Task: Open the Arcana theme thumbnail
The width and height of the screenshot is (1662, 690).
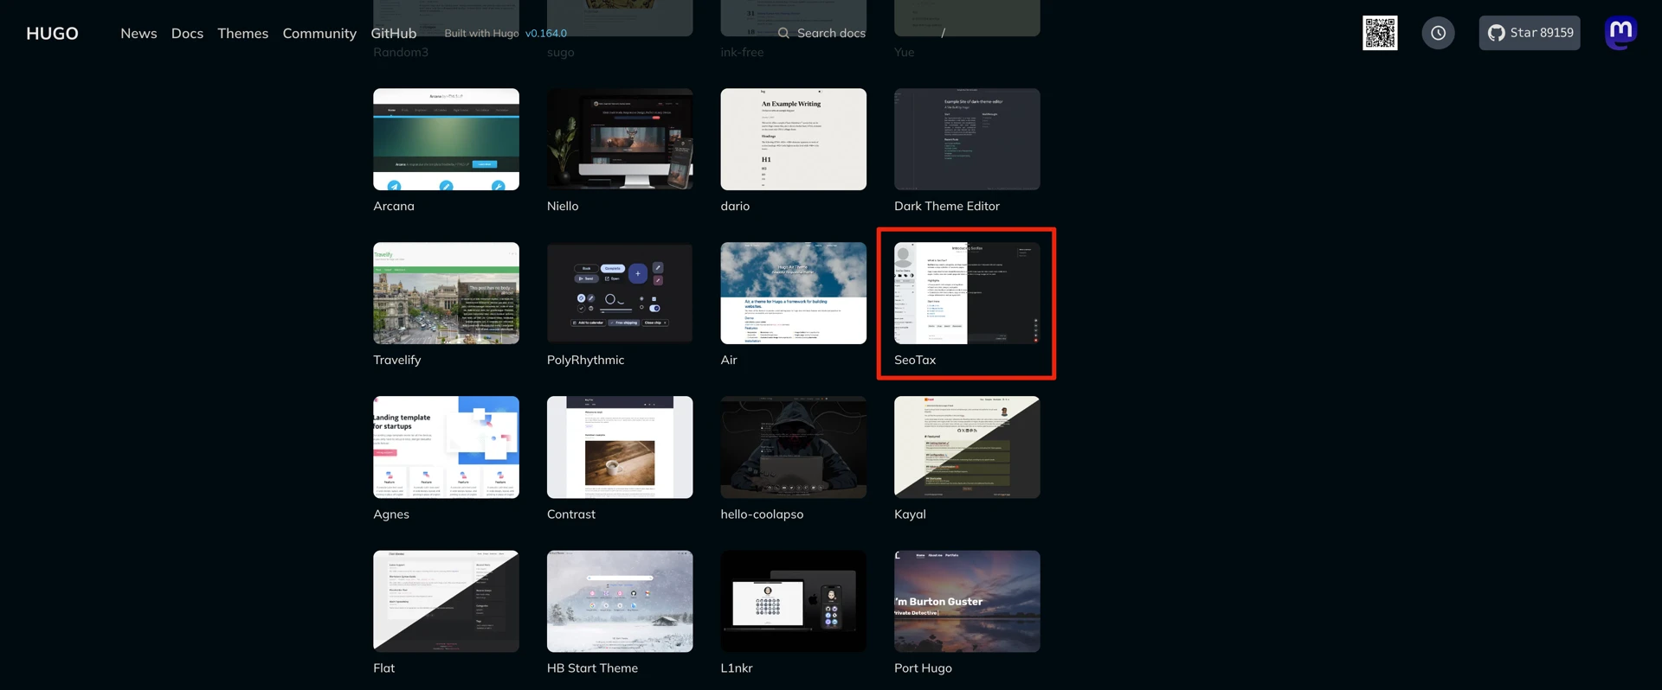Action: (446, 139)
